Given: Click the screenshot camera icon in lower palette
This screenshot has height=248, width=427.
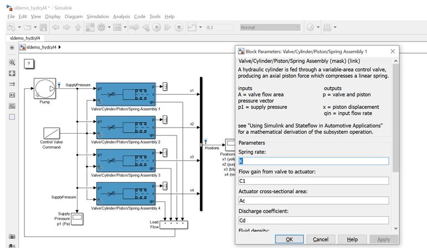Looking at the screenshot, I should point(12,236).
